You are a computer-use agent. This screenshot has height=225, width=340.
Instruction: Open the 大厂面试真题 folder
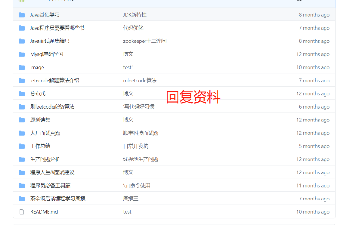click(45, 133)
